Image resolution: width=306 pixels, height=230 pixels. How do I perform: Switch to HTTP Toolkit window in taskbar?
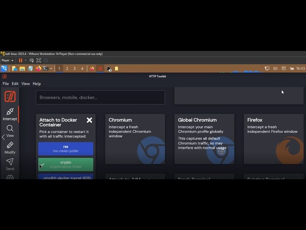click(100, 69)
